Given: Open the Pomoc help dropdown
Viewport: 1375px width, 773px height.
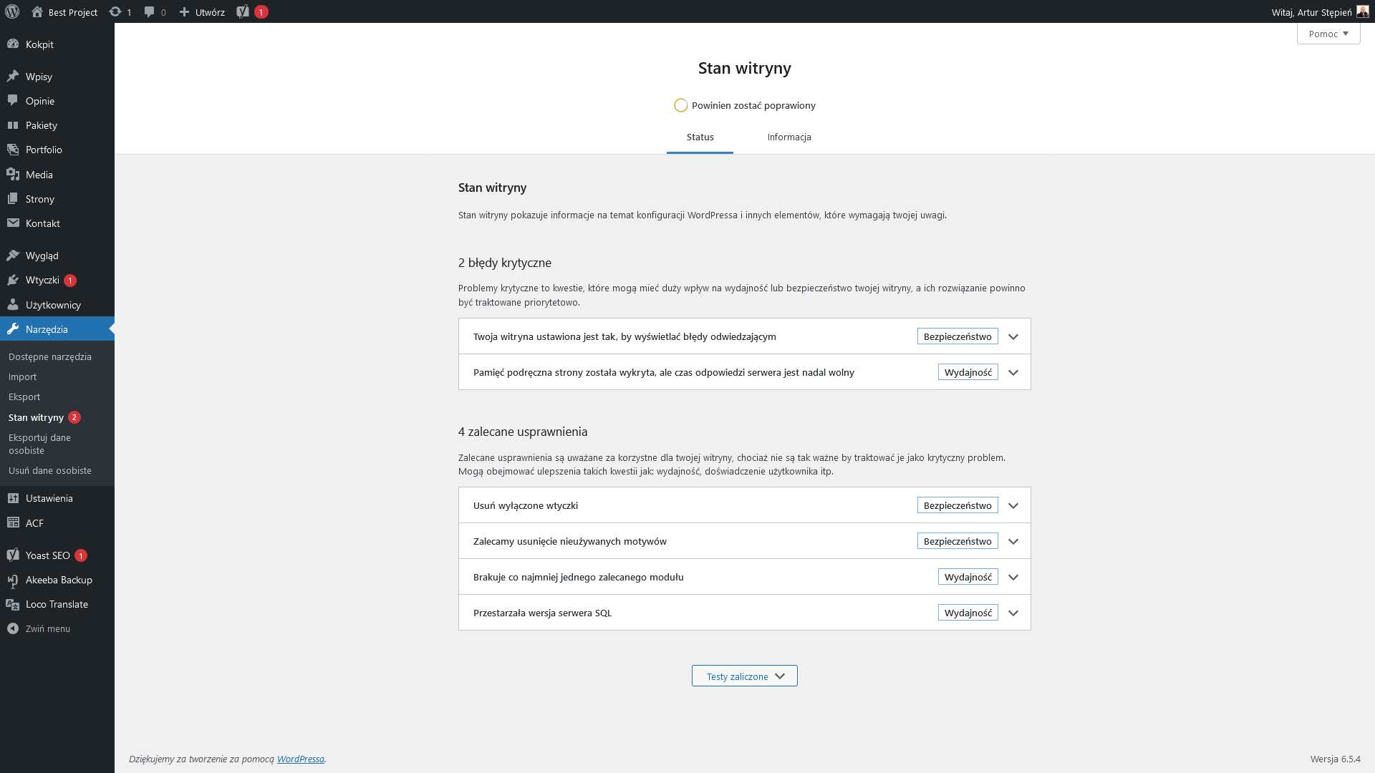Looking at the screenshot, I should point(1328,34).
